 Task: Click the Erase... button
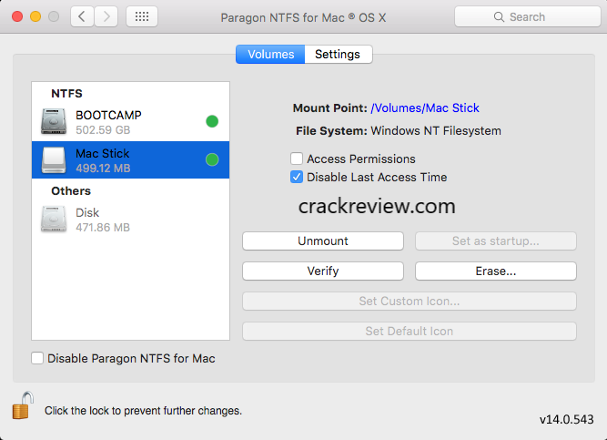[496, 271]
